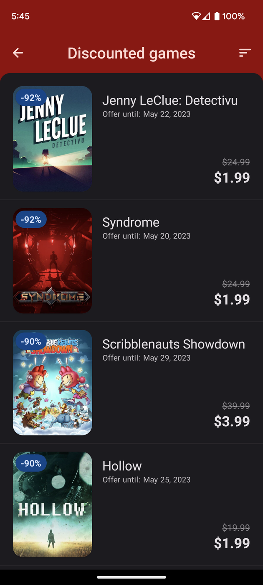The height and width of the screenshot is (585, 263).
Task: Click the $1.99 price for Hollow
Action: pyautogui.click(x=232, y=543)
